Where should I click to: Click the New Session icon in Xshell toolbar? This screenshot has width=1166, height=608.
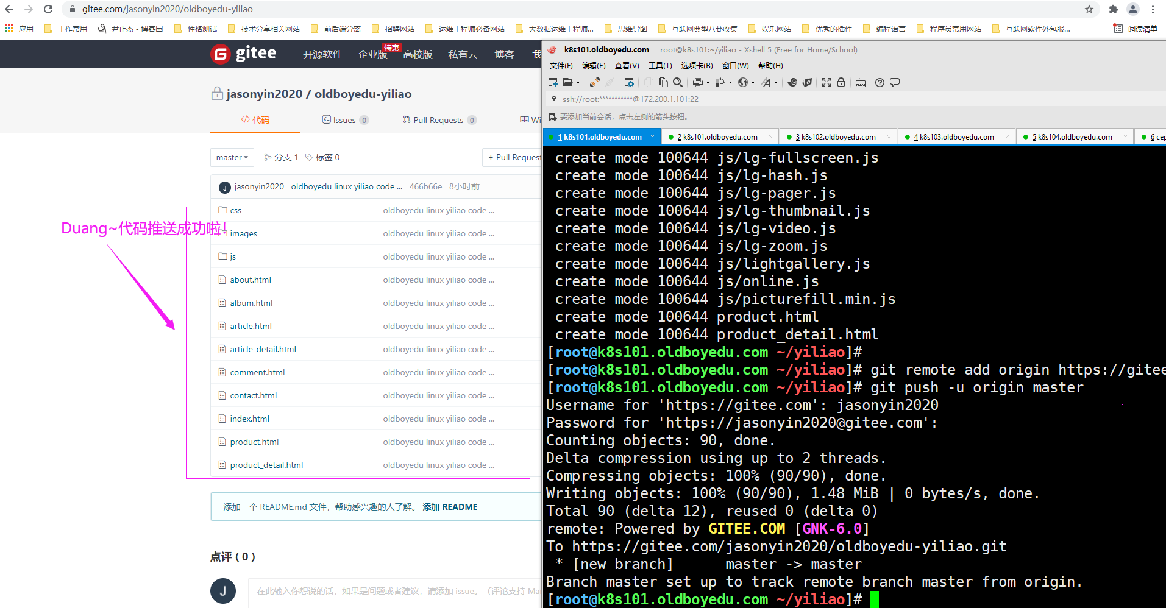click(x=553, y=83)
